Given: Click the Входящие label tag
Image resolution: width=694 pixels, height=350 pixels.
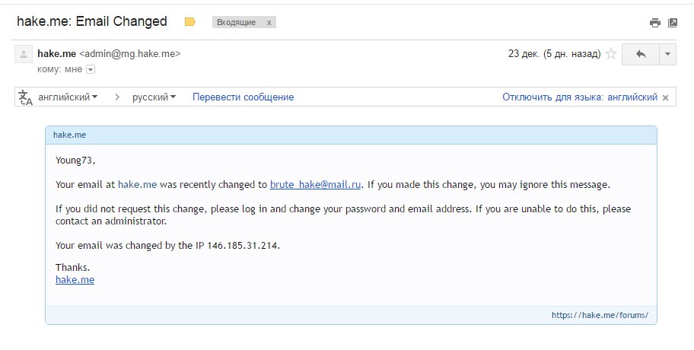Looking at the screenshot, I should tap(237, 22).
